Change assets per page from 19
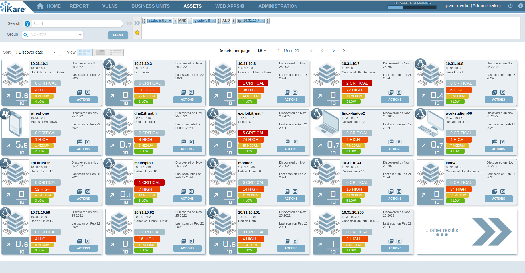 262,50
